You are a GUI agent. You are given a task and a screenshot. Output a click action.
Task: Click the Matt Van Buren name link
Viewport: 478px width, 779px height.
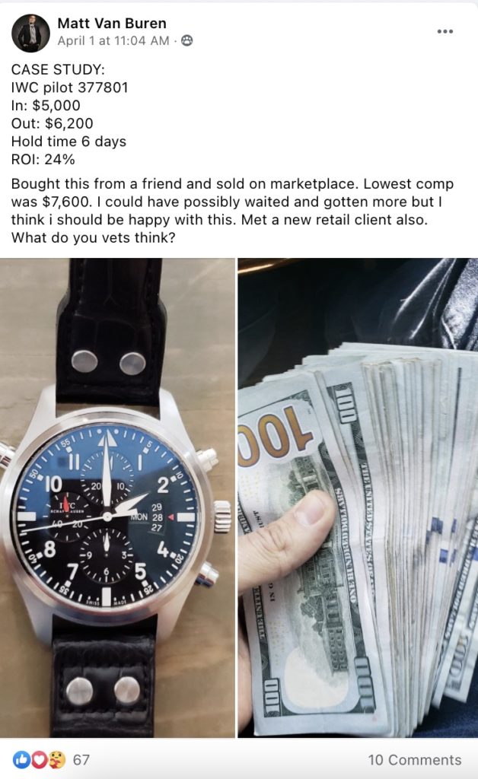click(112, 23)
